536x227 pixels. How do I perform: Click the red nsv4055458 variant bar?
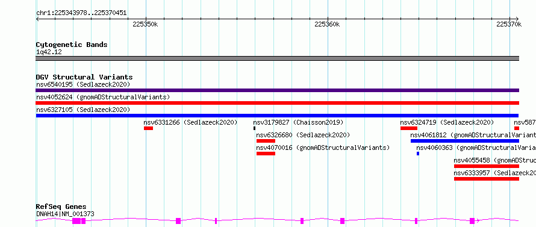487,166
